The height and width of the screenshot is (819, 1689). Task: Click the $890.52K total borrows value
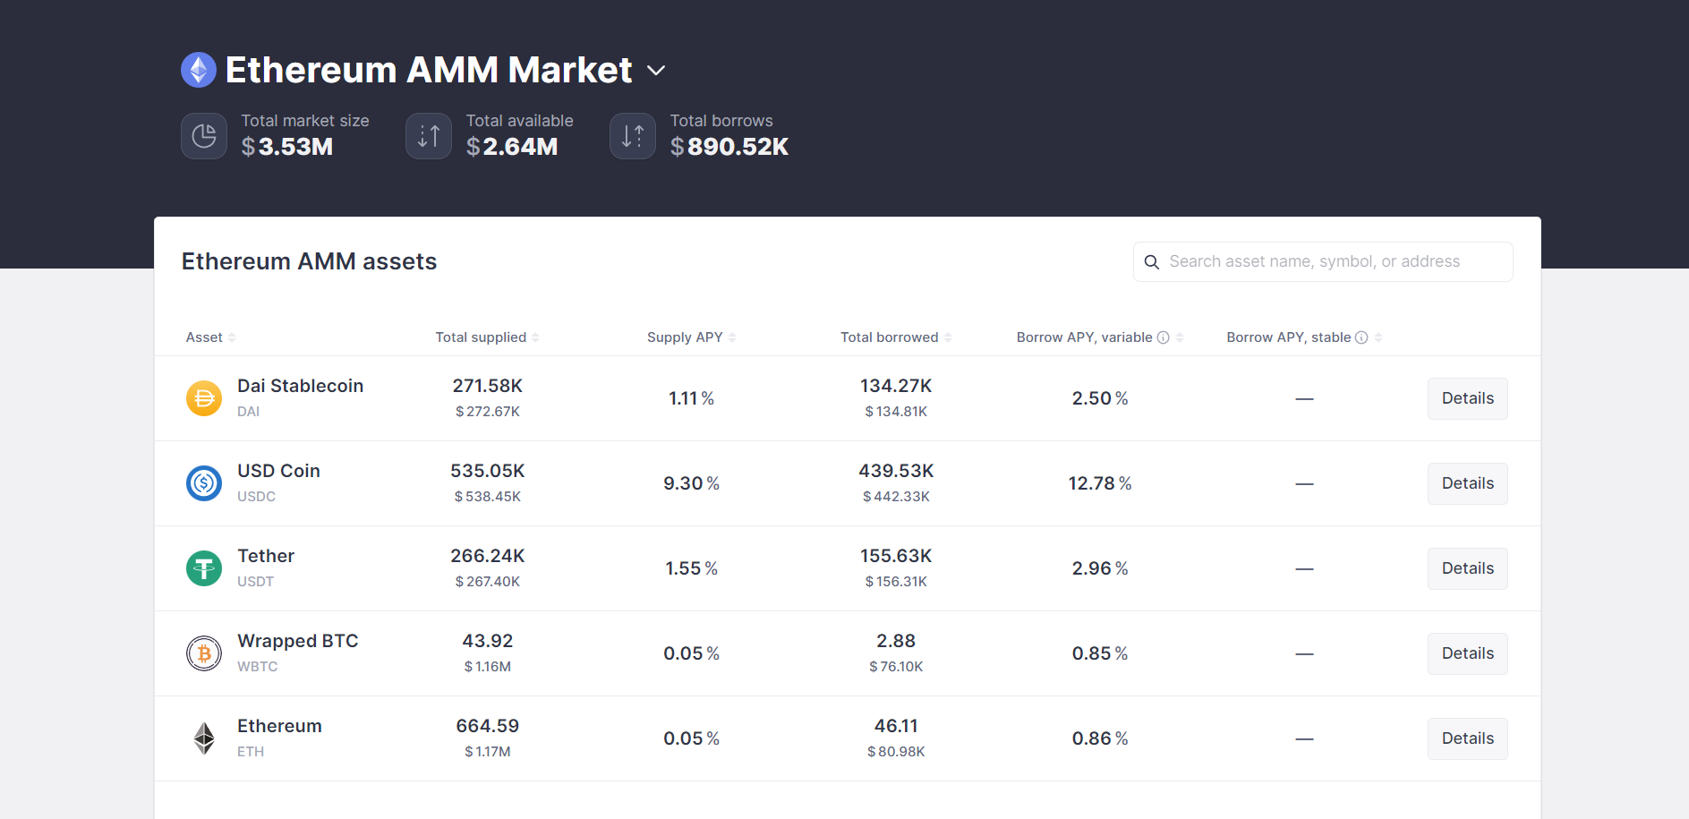[x=729, y=147]
